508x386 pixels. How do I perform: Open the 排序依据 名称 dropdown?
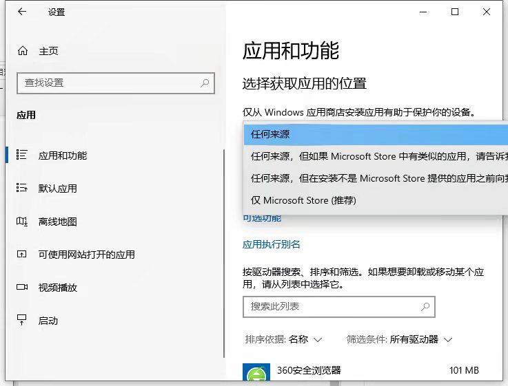pyautogui.click(x=284, y=340)
